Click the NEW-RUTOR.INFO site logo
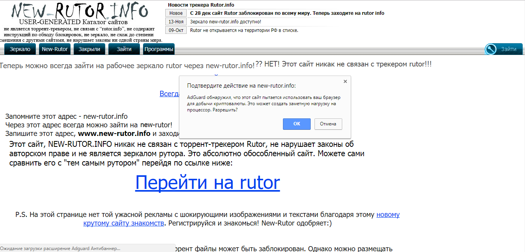Image resolution: width=525 pixels, height=252 pixels. coord(80,11)
